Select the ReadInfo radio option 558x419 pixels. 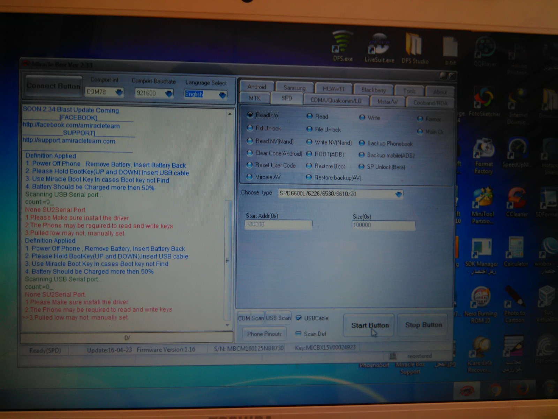click(263, 115)
